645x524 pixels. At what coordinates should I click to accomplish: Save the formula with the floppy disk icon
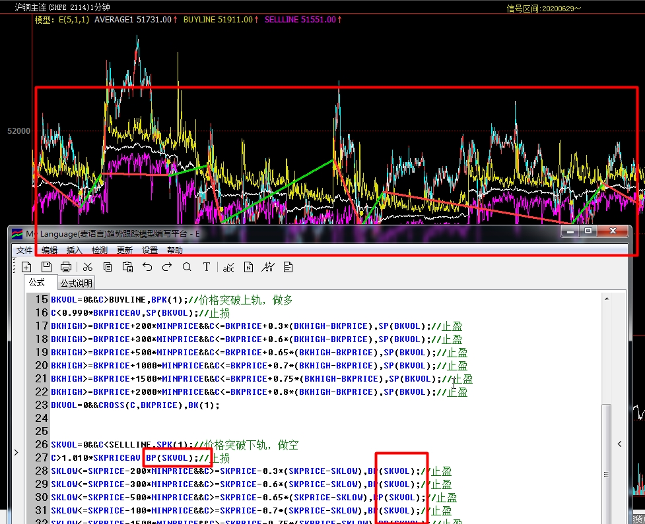tap(46, 267)
